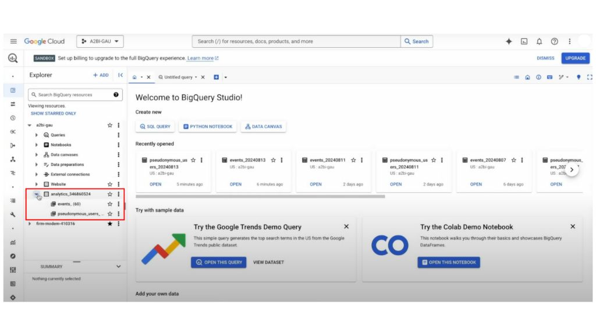Click the list-lines icon in the right toolbar
Viewport: 596px width, 336px height.
(x=516, y=77)
